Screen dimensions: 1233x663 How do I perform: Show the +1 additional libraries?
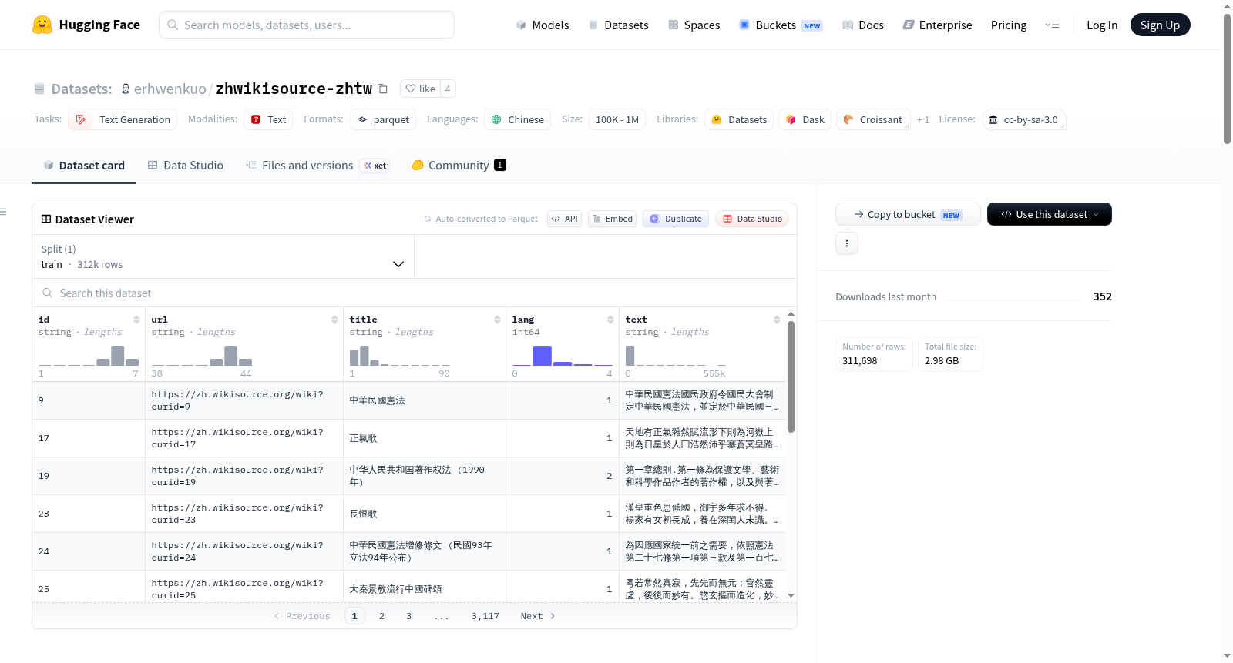(922, 119)
